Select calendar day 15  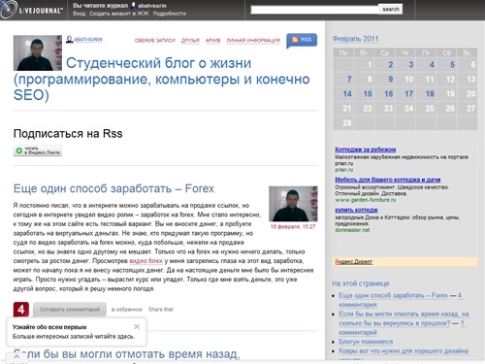coord(368,94)
